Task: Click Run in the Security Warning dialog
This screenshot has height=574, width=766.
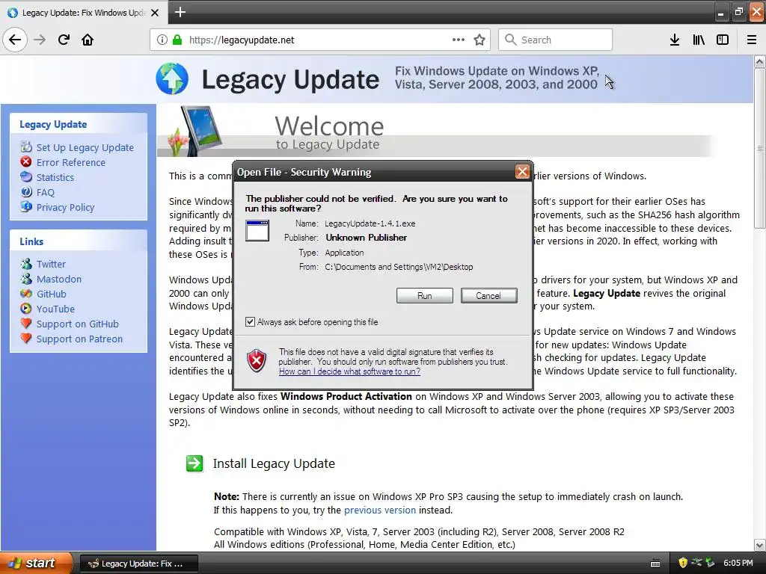Action: coord(425,295)
